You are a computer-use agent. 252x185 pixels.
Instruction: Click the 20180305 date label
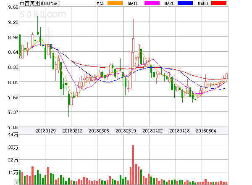click(99, 131)
